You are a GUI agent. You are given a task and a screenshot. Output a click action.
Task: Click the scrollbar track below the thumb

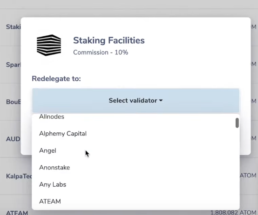(x=237, y=168)
